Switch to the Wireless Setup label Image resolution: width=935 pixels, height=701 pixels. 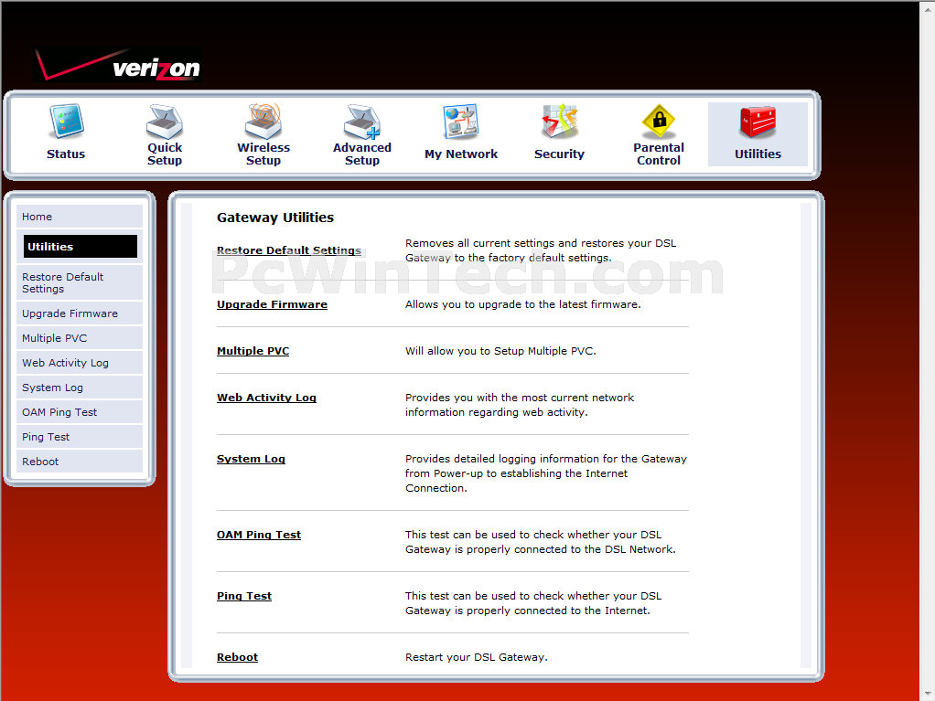(263, 154)
